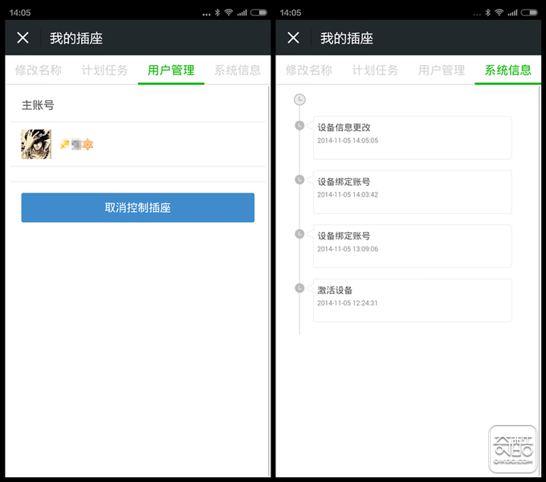Select timeline marker beside 设备信息更改

(299, 125)
